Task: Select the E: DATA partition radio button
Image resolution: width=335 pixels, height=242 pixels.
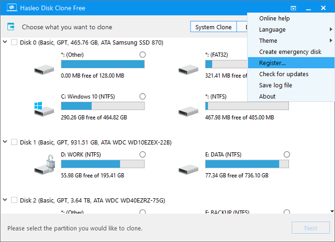Action: (x=286, y=154)
